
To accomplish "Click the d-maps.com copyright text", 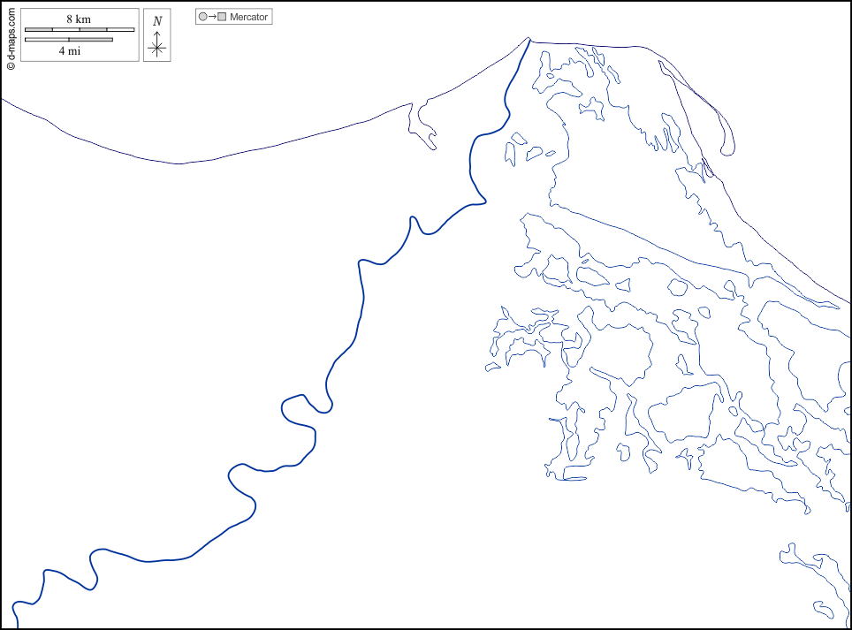I will [11, 39].
